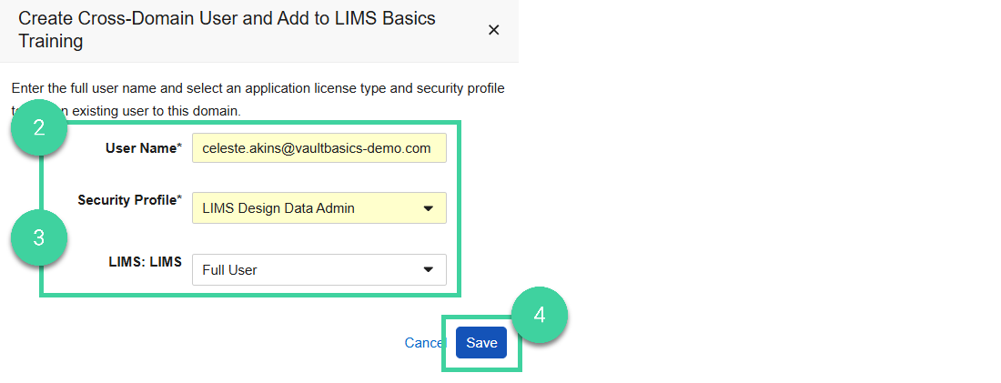Click the LIMS: LIMS label
The image size is (1001, 383).
147,262
